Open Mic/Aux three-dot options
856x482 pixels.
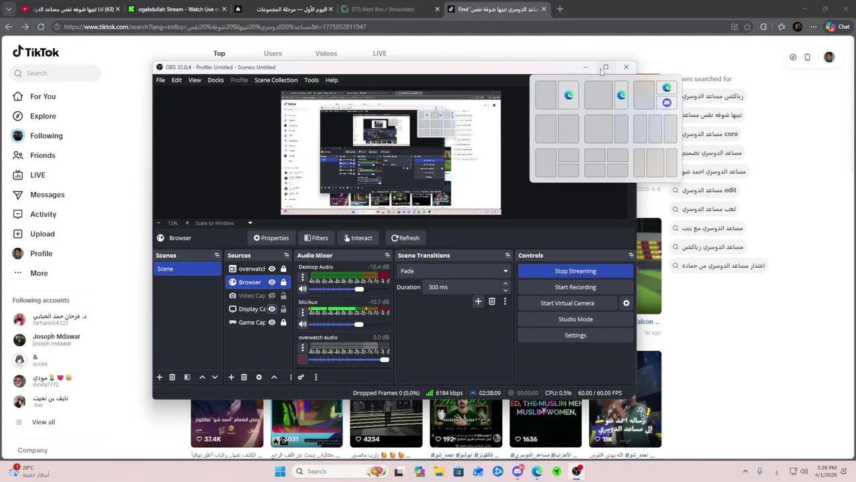pyautogui.click(x=302, y=312)
